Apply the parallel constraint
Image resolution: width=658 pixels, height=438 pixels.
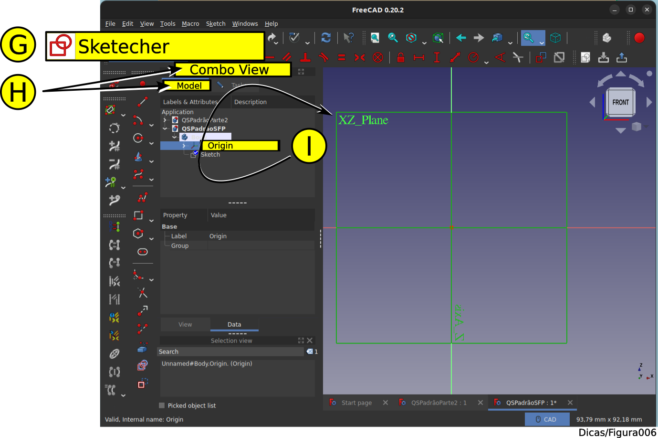[287, 57]
